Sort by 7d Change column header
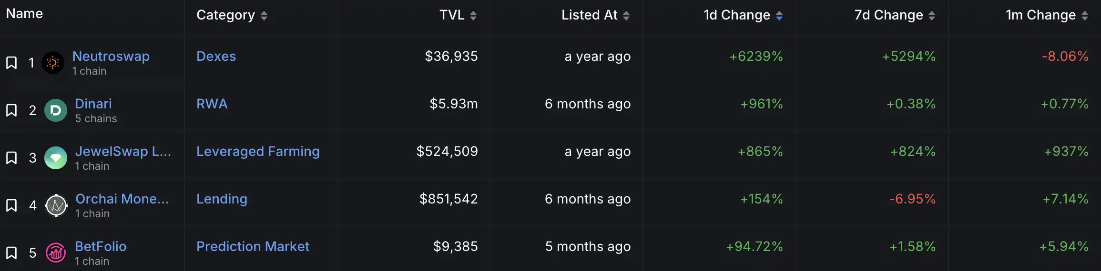 click(931, 16)
